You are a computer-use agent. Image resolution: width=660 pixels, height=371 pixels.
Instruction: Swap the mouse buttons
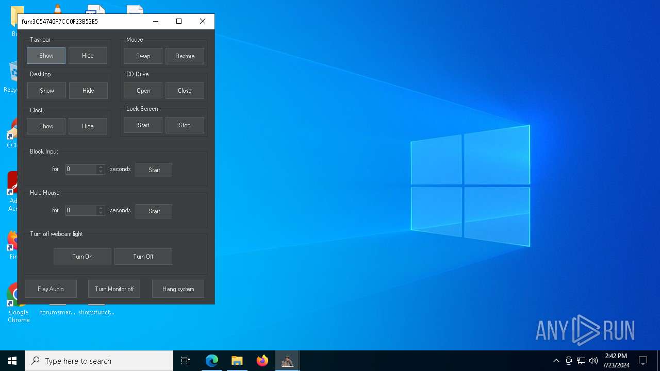pos(143,56)
